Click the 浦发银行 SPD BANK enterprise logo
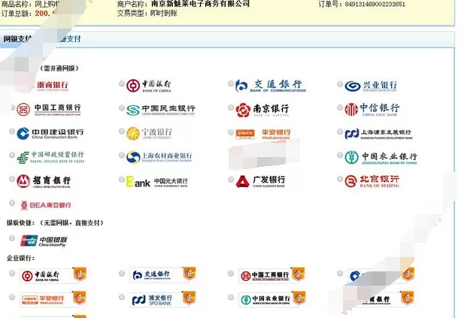Screen dimensions: 461x318 162,299
